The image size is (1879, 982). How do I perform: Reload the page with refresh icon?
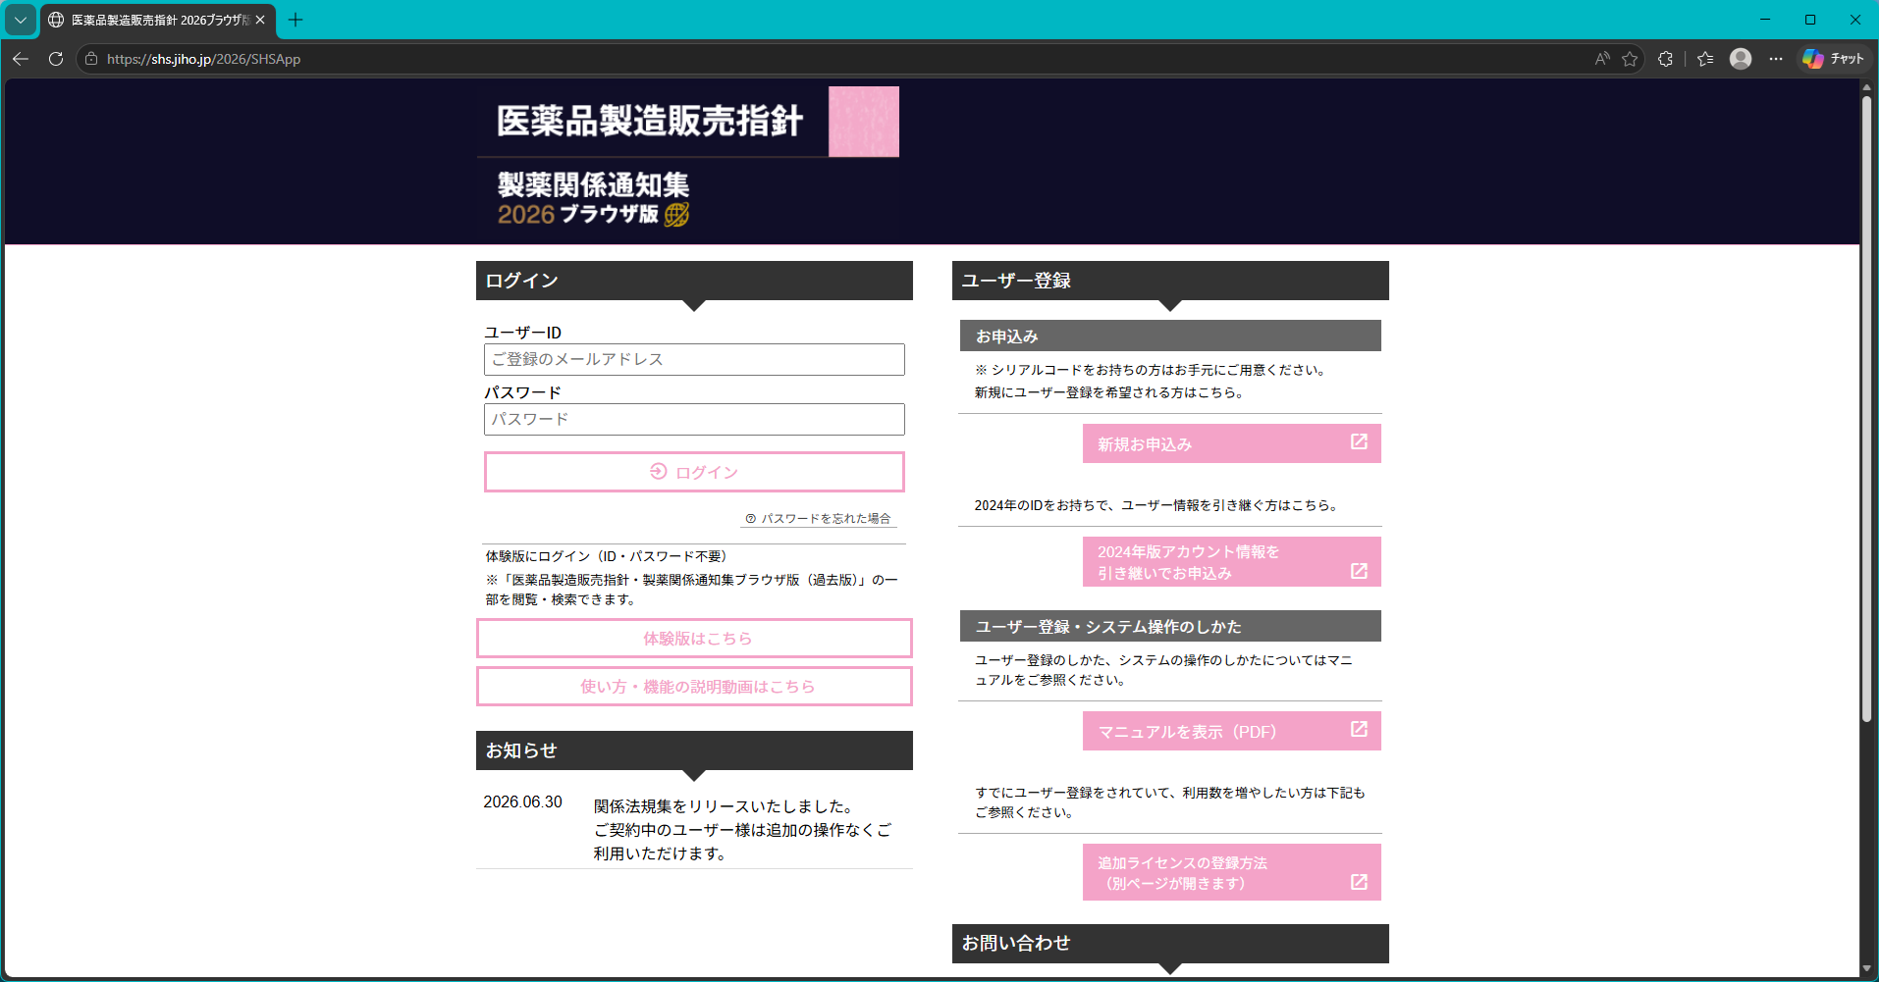(56, 59)
